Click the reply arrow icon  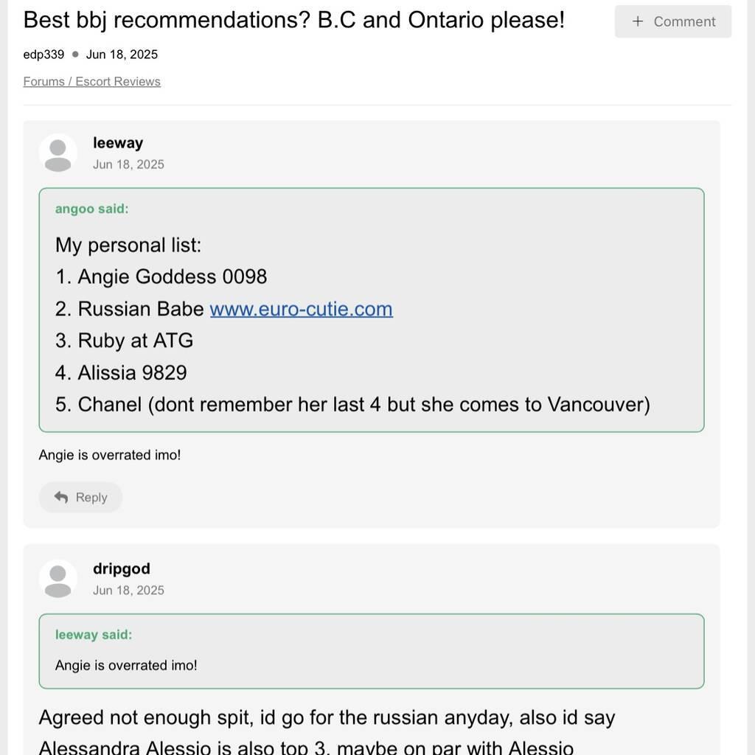[x=61, y=497]
